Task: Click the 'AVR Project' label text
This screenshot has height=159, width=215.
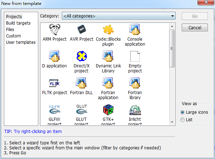Action: 82,39
